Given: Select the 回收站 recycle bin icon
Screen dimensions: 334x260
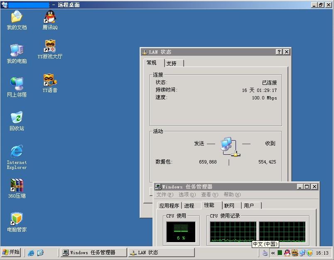Looking at the screenshot, I should [x=17, y=119].
